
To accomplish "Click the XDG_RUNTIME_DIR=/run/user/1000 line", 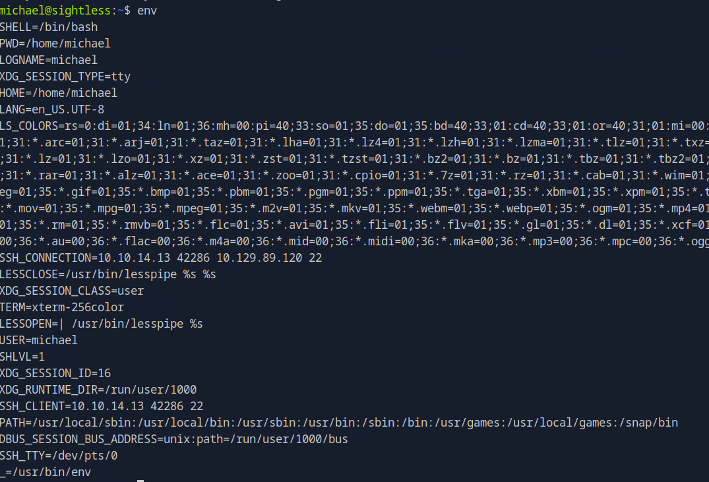I will [98, 390].
